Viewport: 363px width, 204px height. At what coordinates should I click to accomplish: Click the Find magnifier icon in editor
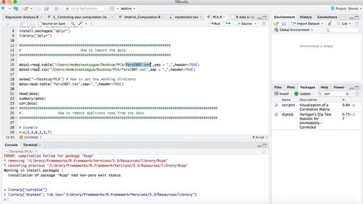tap(73, 24)
